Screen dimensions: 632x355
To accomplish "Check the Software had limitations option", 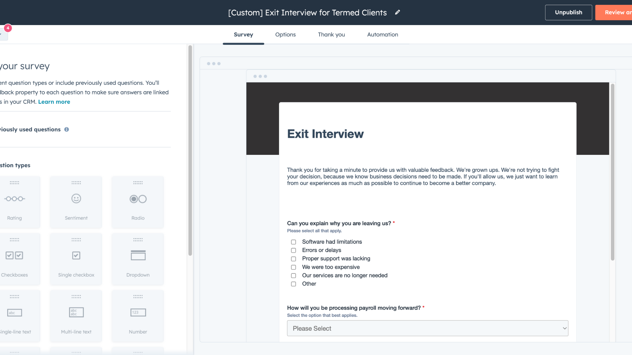I will click(x=294, y=242).
